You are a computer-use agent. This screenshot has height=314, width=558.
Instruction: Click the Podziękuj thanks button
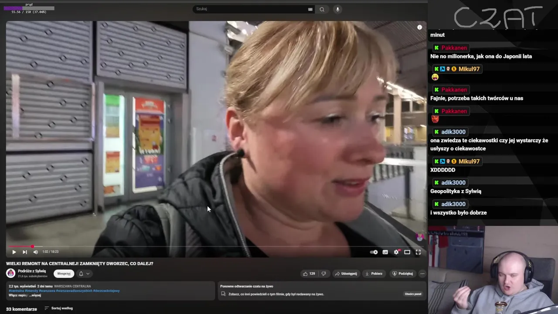(402, 273)
